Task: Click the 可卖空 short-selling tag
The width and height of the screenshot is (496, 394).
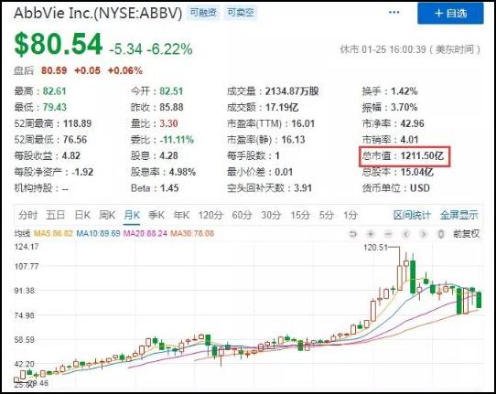Action: (241, 12)
